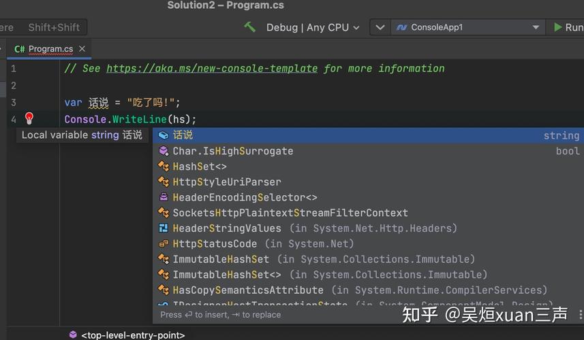Click the variable icon beside 话说 suggestion

click(164, 135)
